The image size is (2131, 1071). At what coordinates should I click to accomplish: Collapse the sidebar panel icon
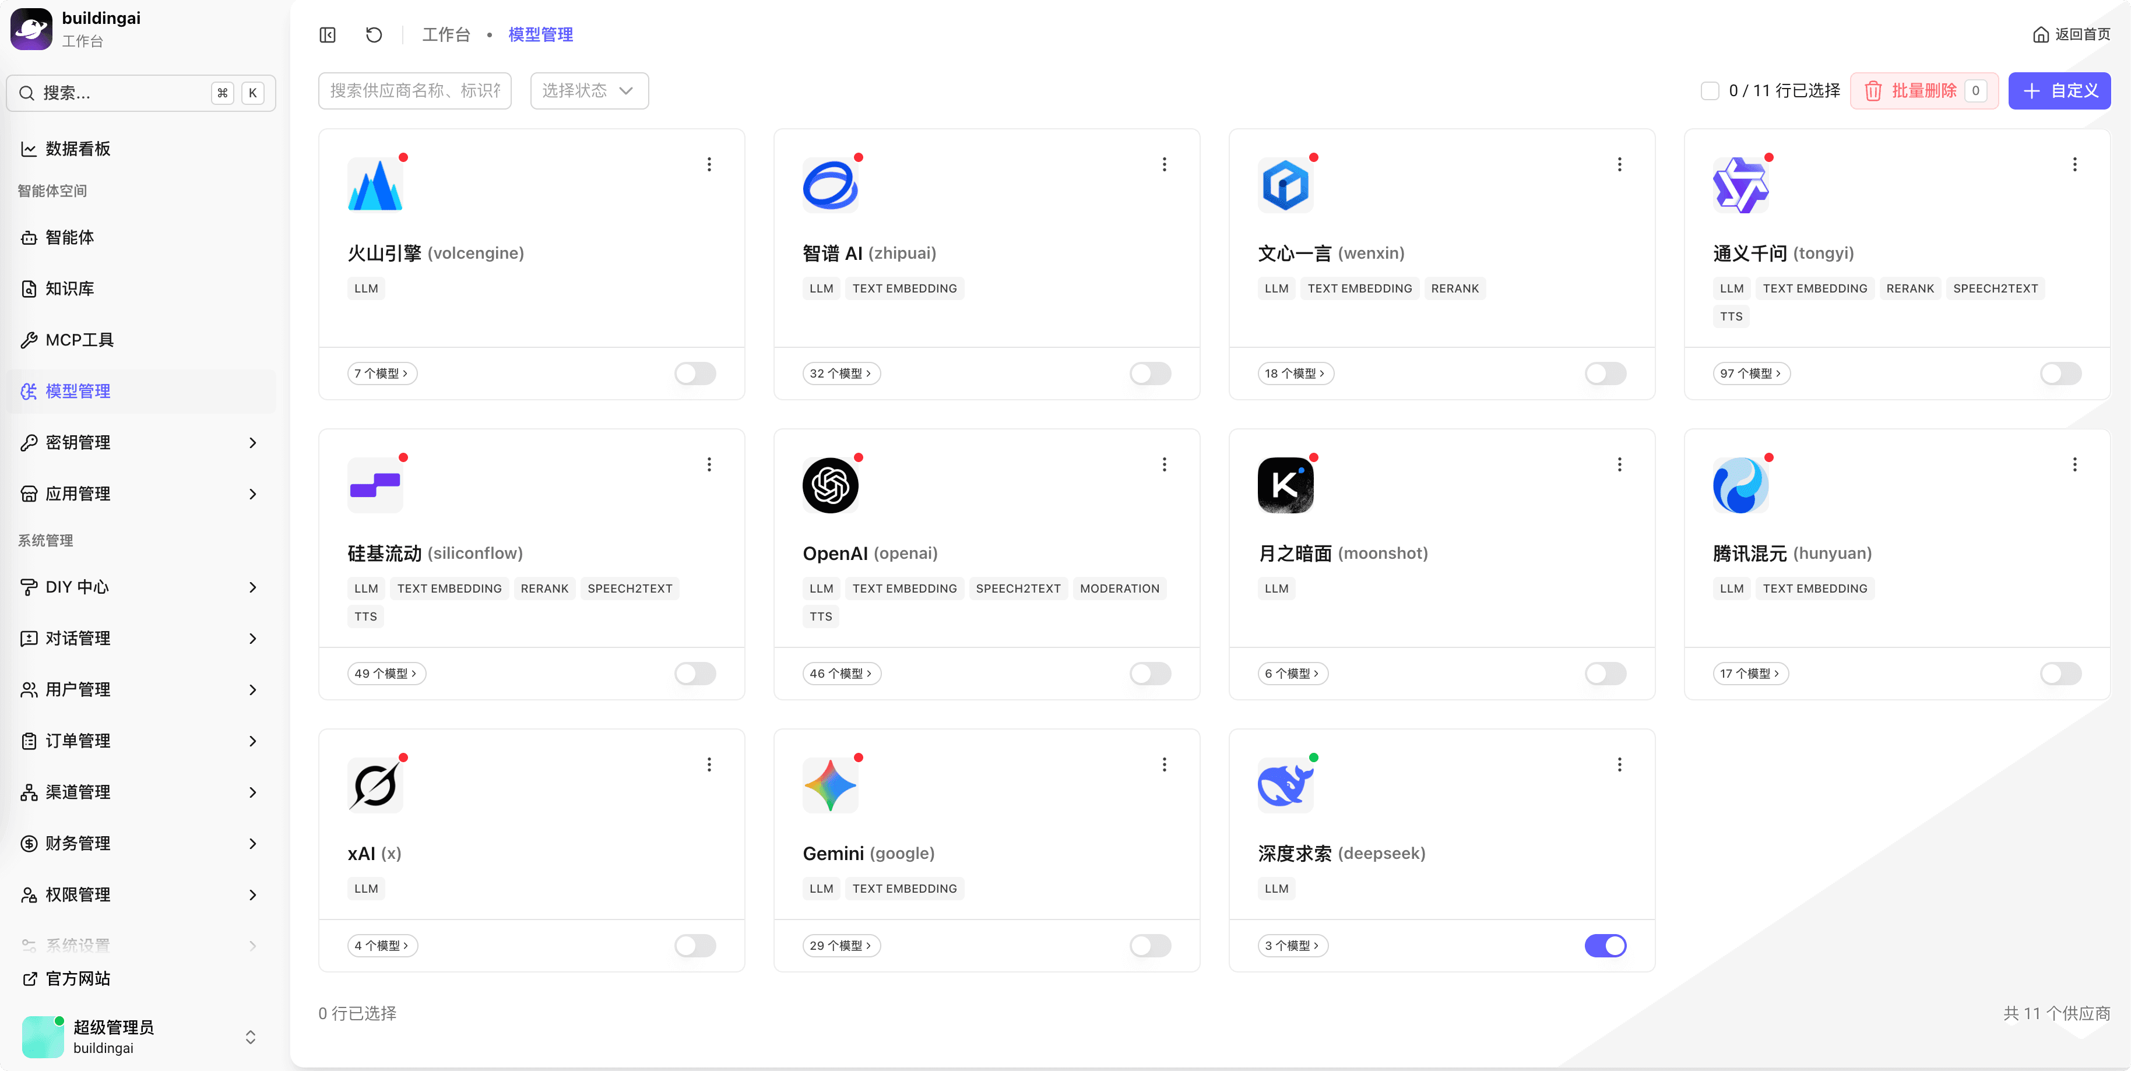click(x=328, y=35)
